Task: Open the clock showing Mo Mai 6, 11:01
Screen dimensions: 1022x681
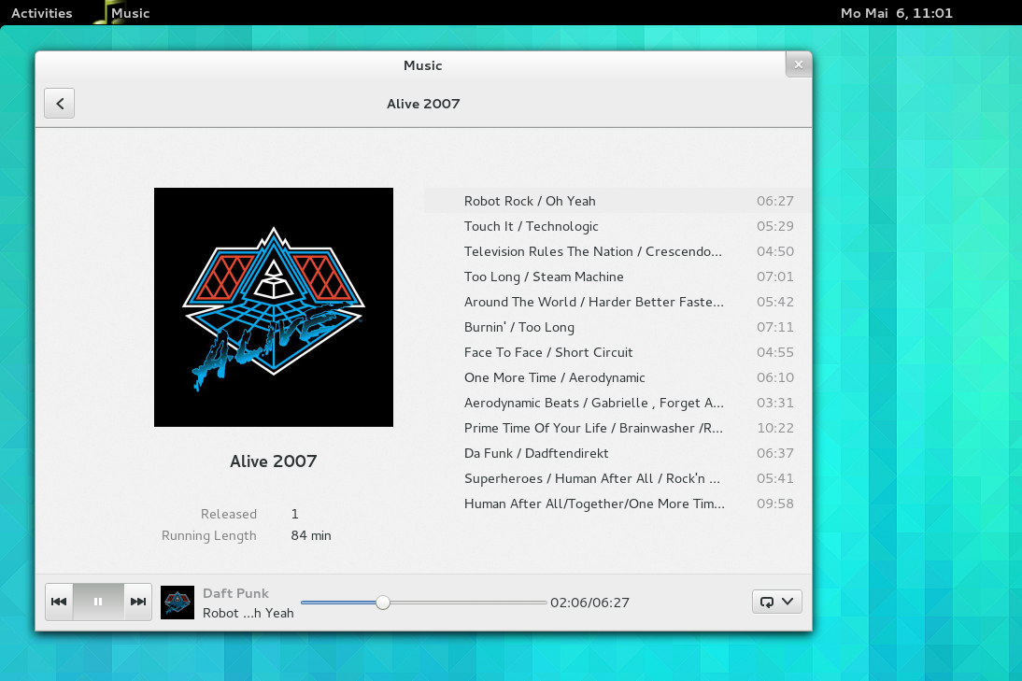Action: coord(896,13)
